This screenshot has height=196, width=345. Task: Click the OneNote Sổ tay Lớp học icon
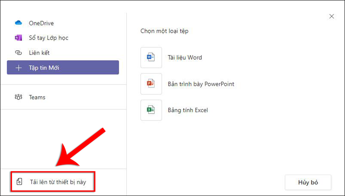(x=18, y=38)
